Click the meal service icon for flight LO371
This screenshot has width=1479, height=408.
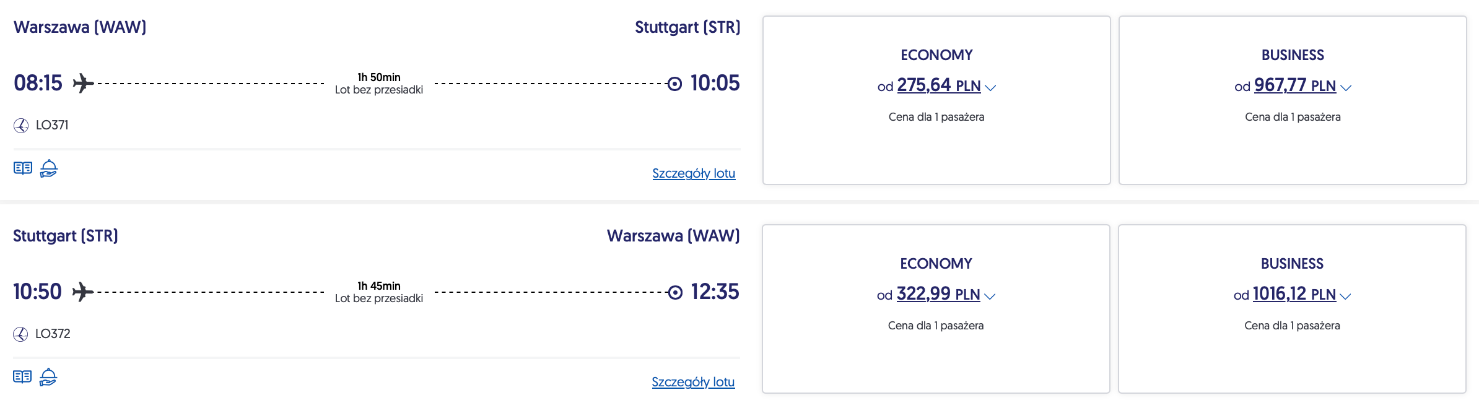[49, 168]
